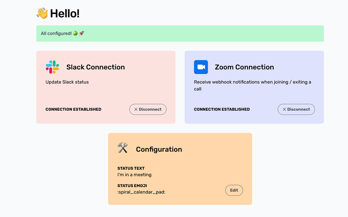Click the STATUS EMOJI label
This screenshot has height=217, width=348.
click(132, 186)
